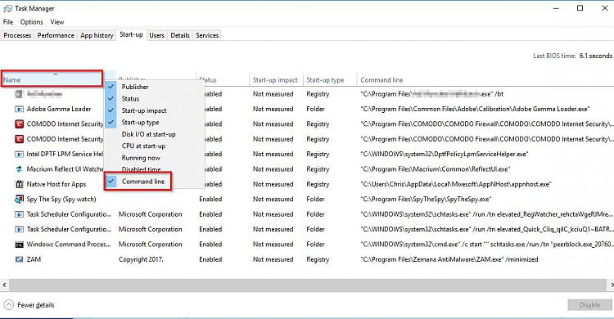Select Intel DPTF LPM Service Helper entry

coord(65,155)
